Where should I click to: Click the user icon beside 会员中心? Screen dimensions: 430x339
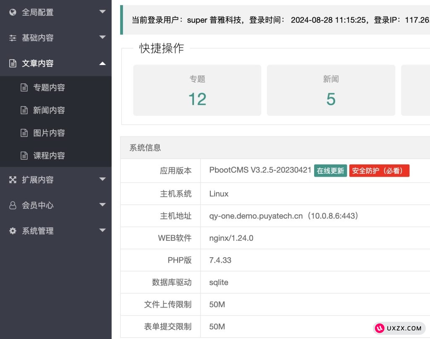[13, 205]
